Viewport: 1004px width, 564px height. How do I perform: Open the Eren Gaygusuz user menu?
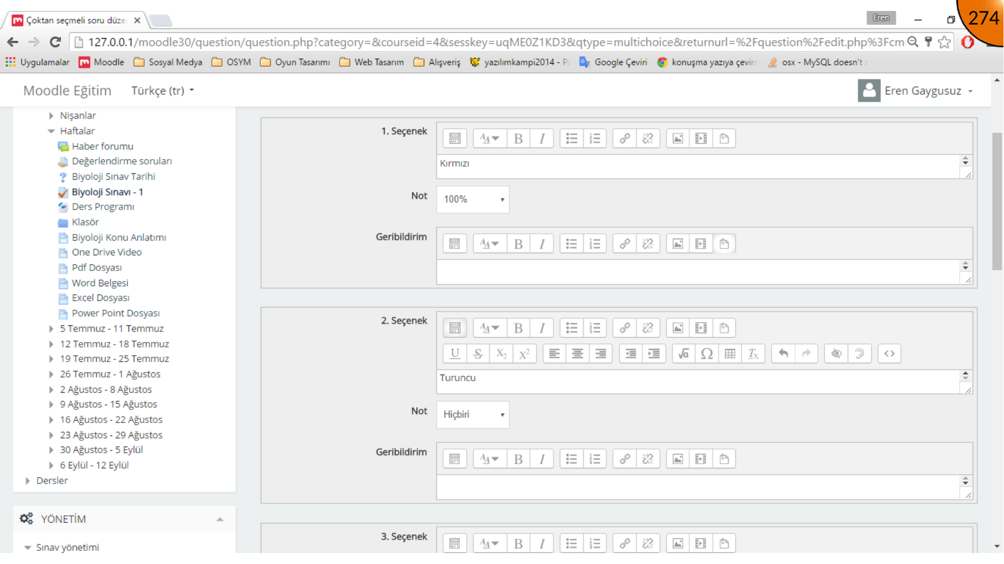pyautogui.click(x=916, y=90)
